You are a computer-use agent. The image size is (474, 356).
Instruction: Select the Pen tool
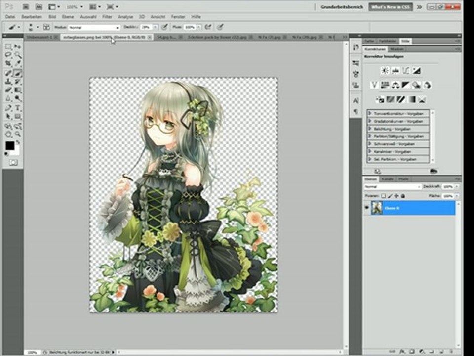point(8,108)
